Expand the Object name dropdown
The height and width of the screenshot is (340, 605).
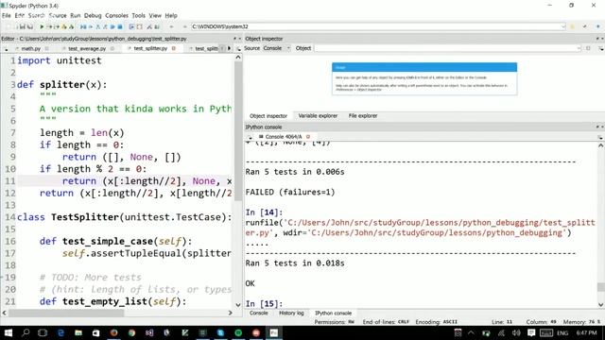(x=579, y=48)
